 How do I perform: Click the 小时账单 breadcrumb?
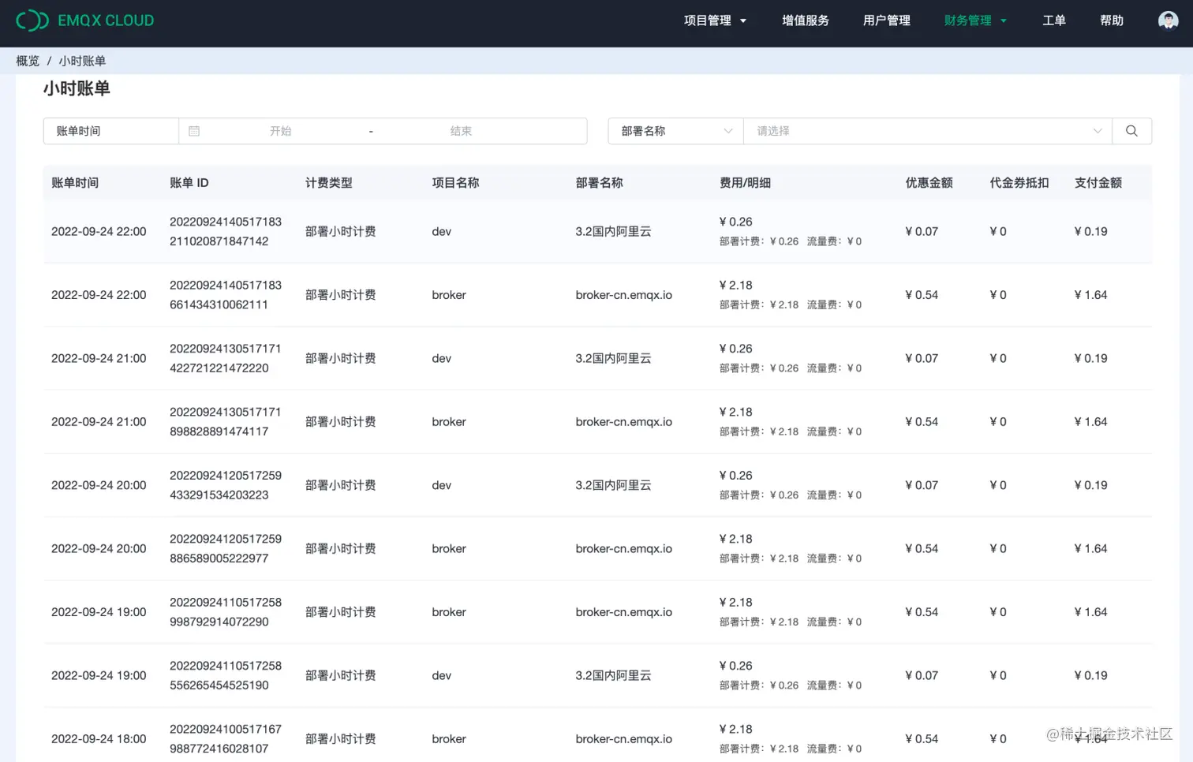pyautogui.click(x=83, y=61)
